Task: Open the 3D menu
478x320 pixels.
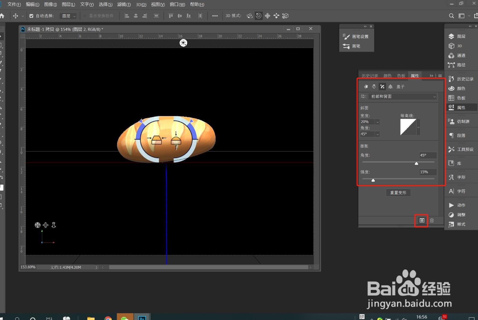Action: [x=141, y=4]
